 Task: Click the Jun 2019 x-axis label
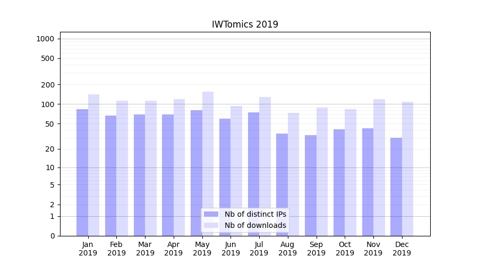[x=231, y=249]
